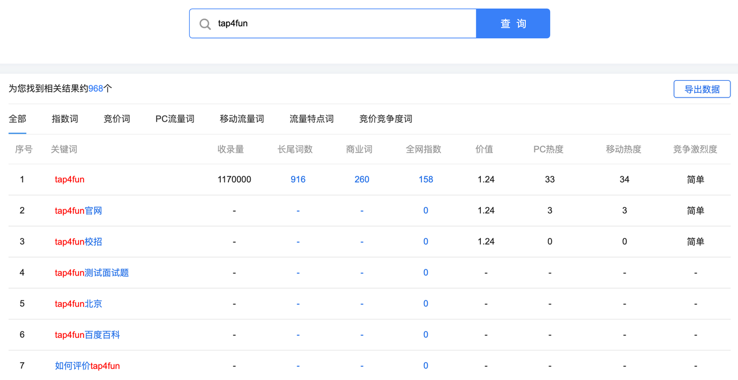The width and height of the screenshot is (738, 380).
Task: Click the 查询 search button
Action: (x=513, y=24)
